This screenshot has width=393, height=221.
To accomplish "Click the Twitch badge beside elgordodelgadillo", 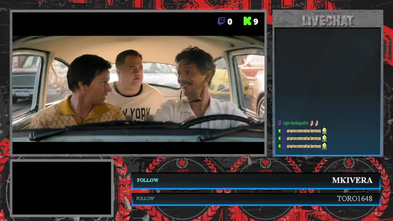I will coord(280,123).
